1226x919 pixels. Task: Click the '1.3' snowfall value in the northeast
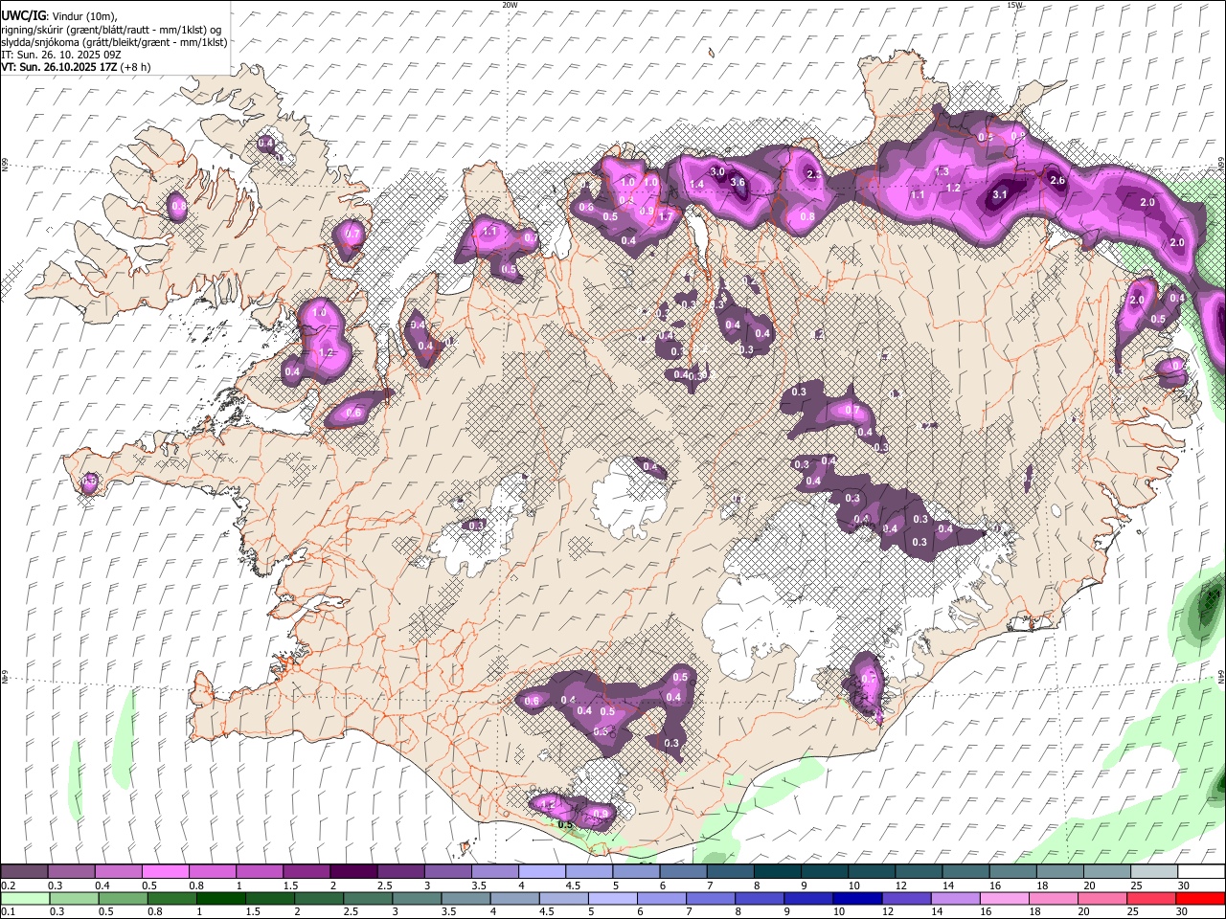pos(942,171)
